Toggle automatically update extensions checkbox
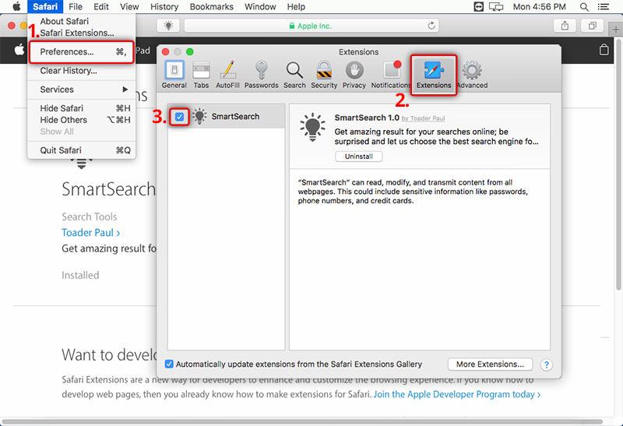The width and height of the screenshot is (623, 426). (x=169, y=364)
